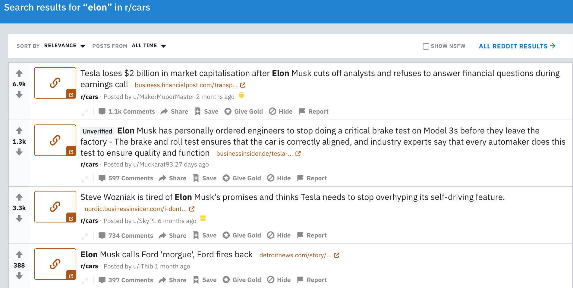Open the 1.1k Comments link
Viewport: 573px width, 288px height.
tap(127, 112)
